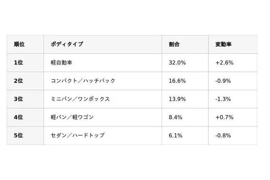Screen dimensions: 270x180
Task: Click the 割合 column header
Action: tap(174, 44)
